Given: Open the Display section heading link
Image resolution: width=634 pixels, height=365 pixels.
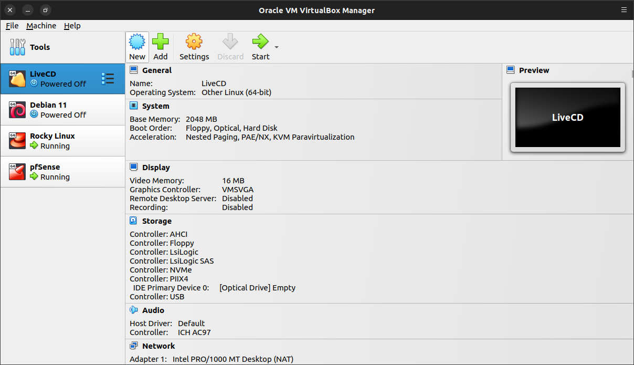Looking at the screenshot, I should [156, 167].
